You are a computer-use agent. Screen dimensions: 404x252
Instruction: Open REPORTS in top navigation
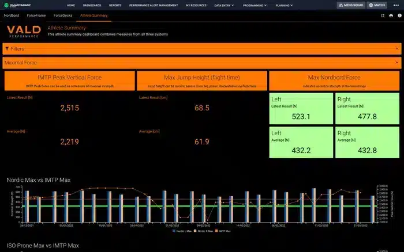click(x=115, y=5)
